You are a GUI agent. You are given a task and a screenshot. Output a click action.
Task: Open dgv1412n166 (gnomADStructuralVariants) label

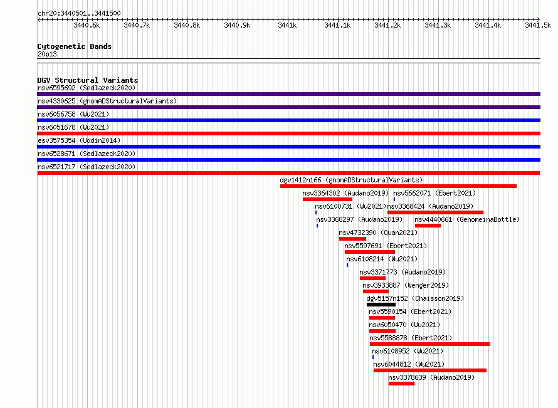point(351,180)
